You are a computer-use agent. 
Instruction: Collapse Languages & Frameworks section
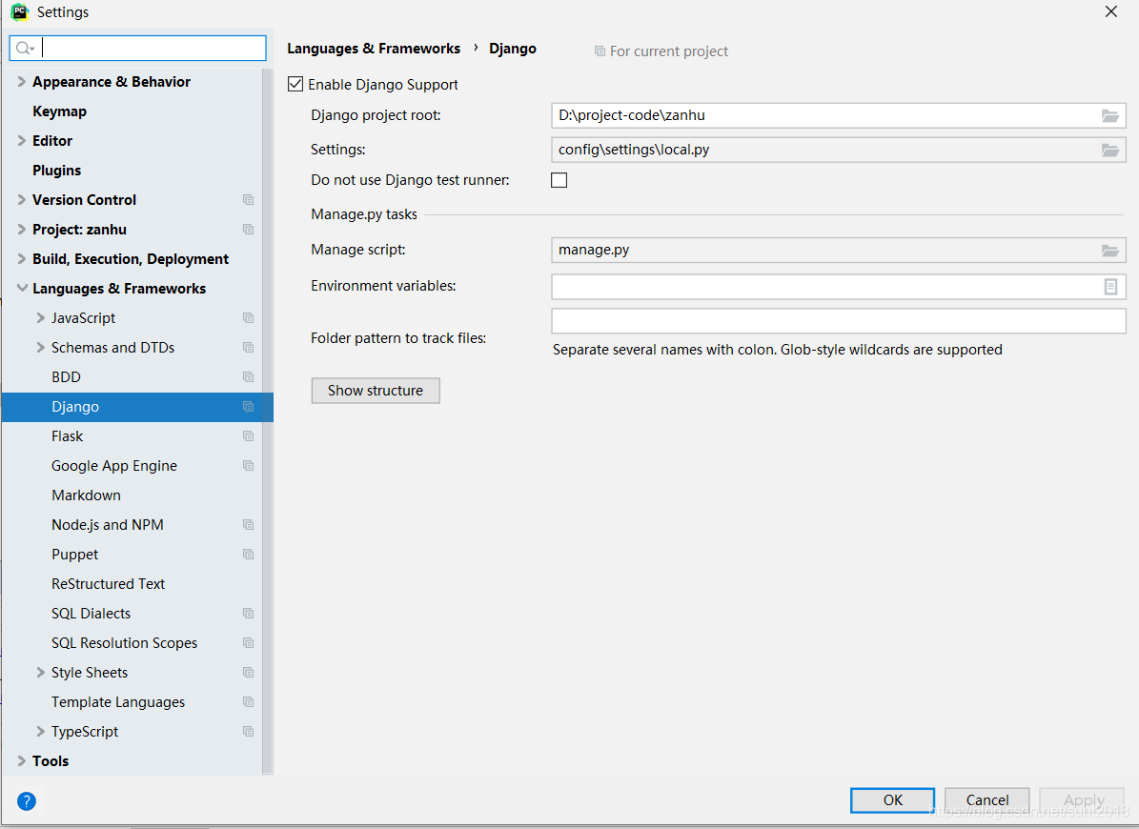[x=21, y=288]
